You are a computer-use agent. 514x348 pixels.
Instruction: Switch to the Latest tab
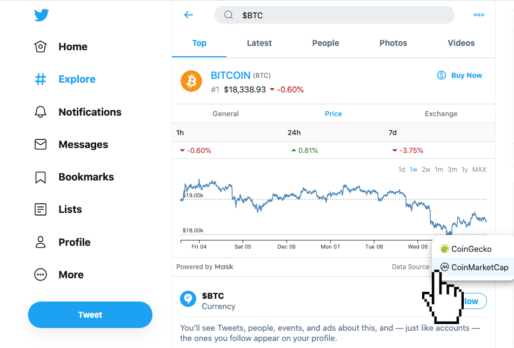tap(259, 43)
